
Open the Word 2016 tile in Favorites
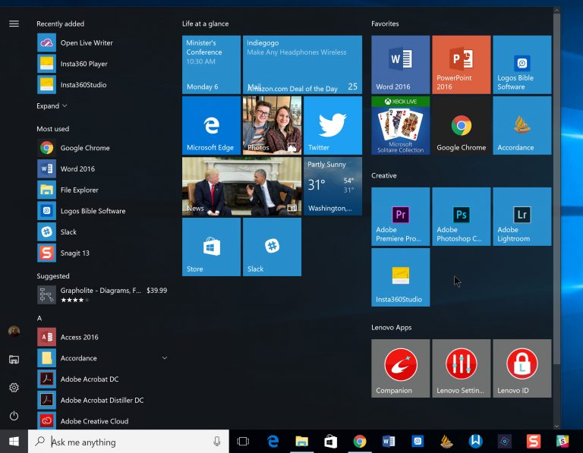tap(401, 64)
